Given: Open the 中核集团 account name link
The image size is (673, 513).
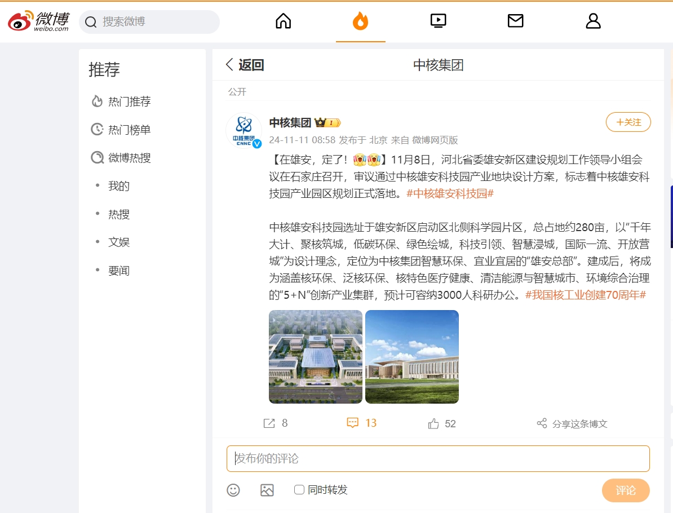Looking at the screenshot, I should click(290, 123).
